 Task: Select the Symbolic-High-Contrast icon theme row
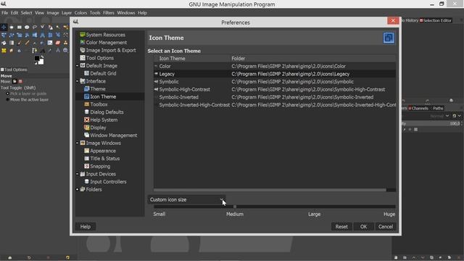pyautogui.click(x=274, y=89)
